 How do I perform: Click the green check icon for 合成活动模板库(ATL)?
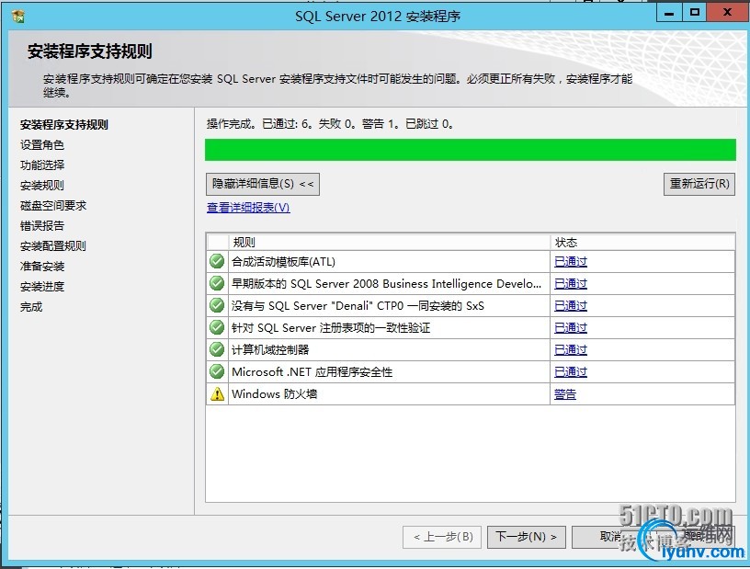click(x=217, y=261)
